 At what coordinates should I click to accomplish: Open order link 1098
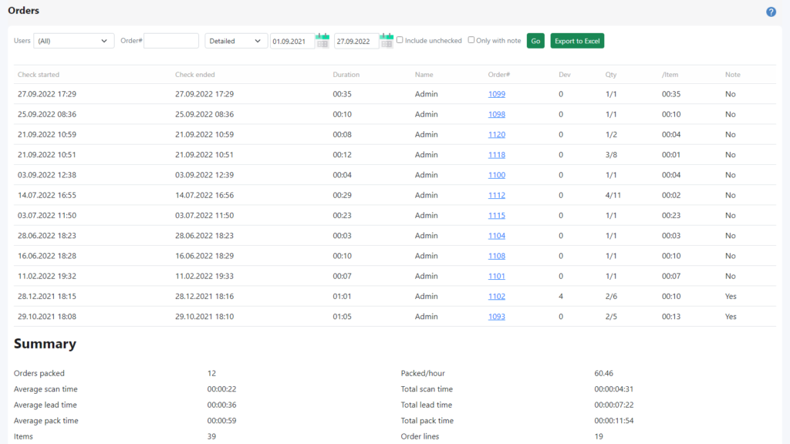click(496, 114)
